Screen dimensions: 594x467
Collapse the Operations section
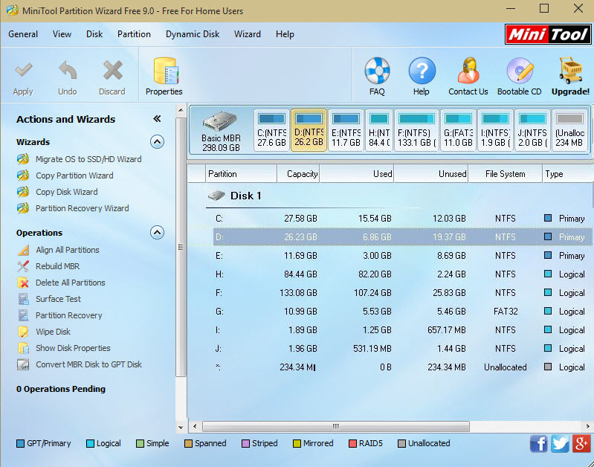[157, 233]
